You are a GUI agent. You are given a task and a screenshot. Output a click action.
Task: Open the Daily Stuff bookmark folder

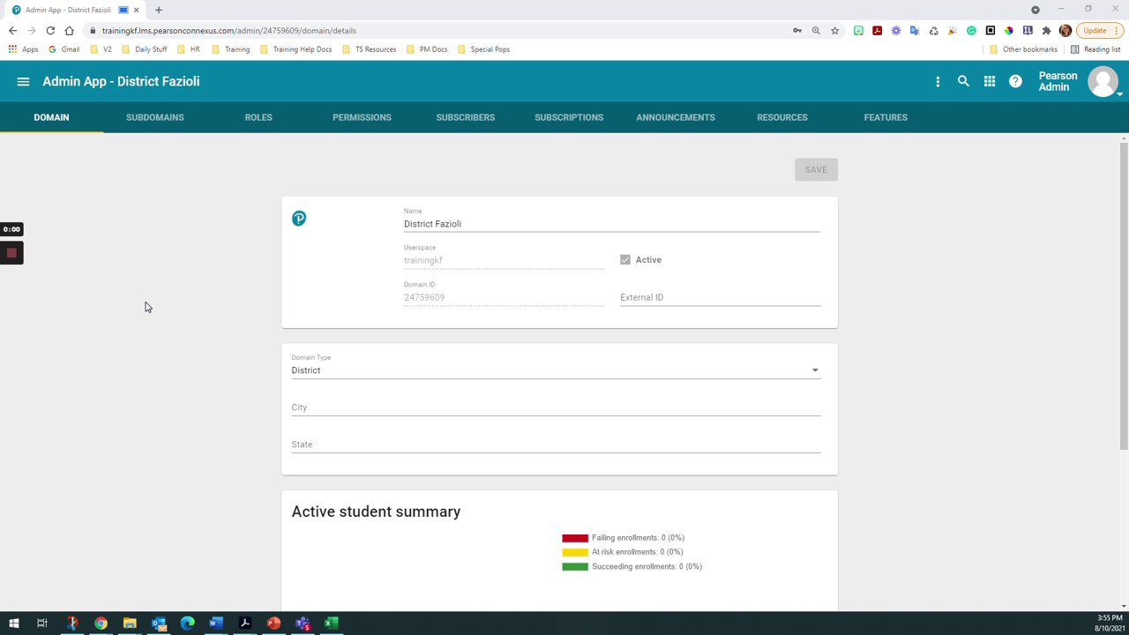145,49
